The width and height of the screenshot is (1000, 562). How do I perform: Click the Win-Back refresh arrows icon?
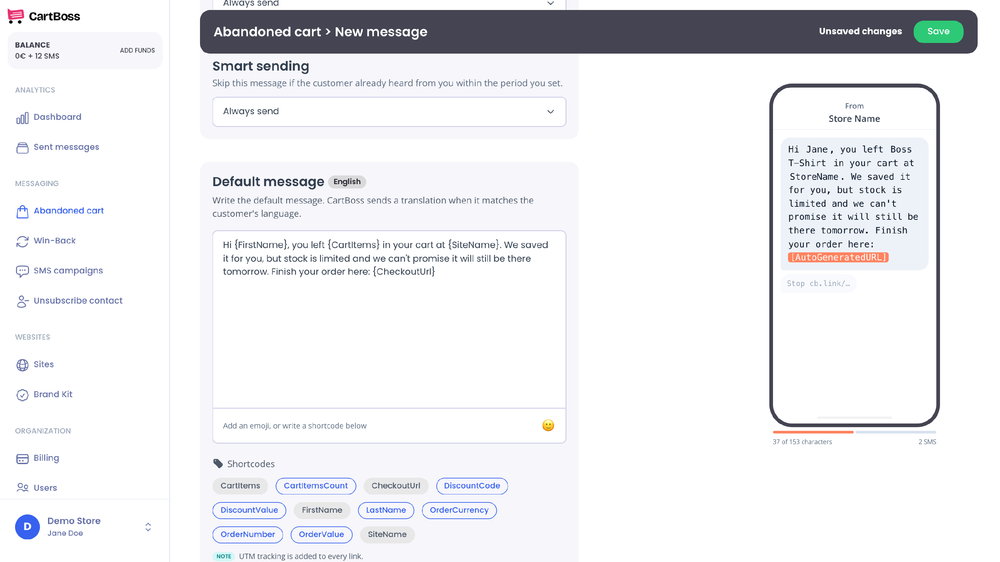pos(22,241)
